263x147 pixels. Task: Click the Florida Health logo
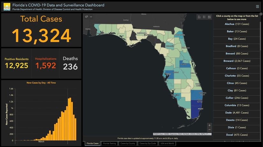tap(7, 7)
